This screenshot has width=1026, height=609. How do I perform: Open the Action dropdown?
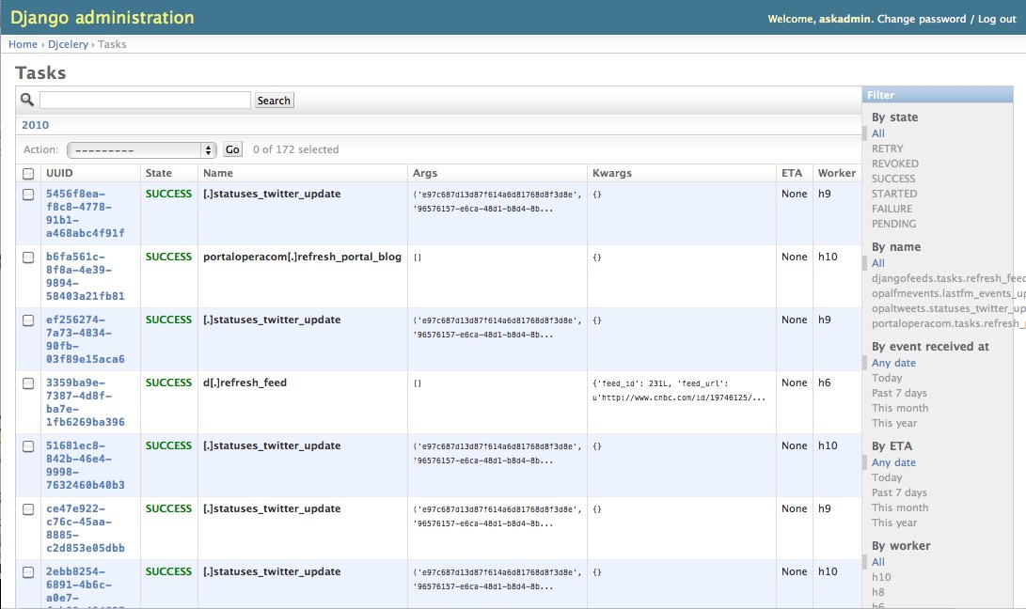point(141,148)
